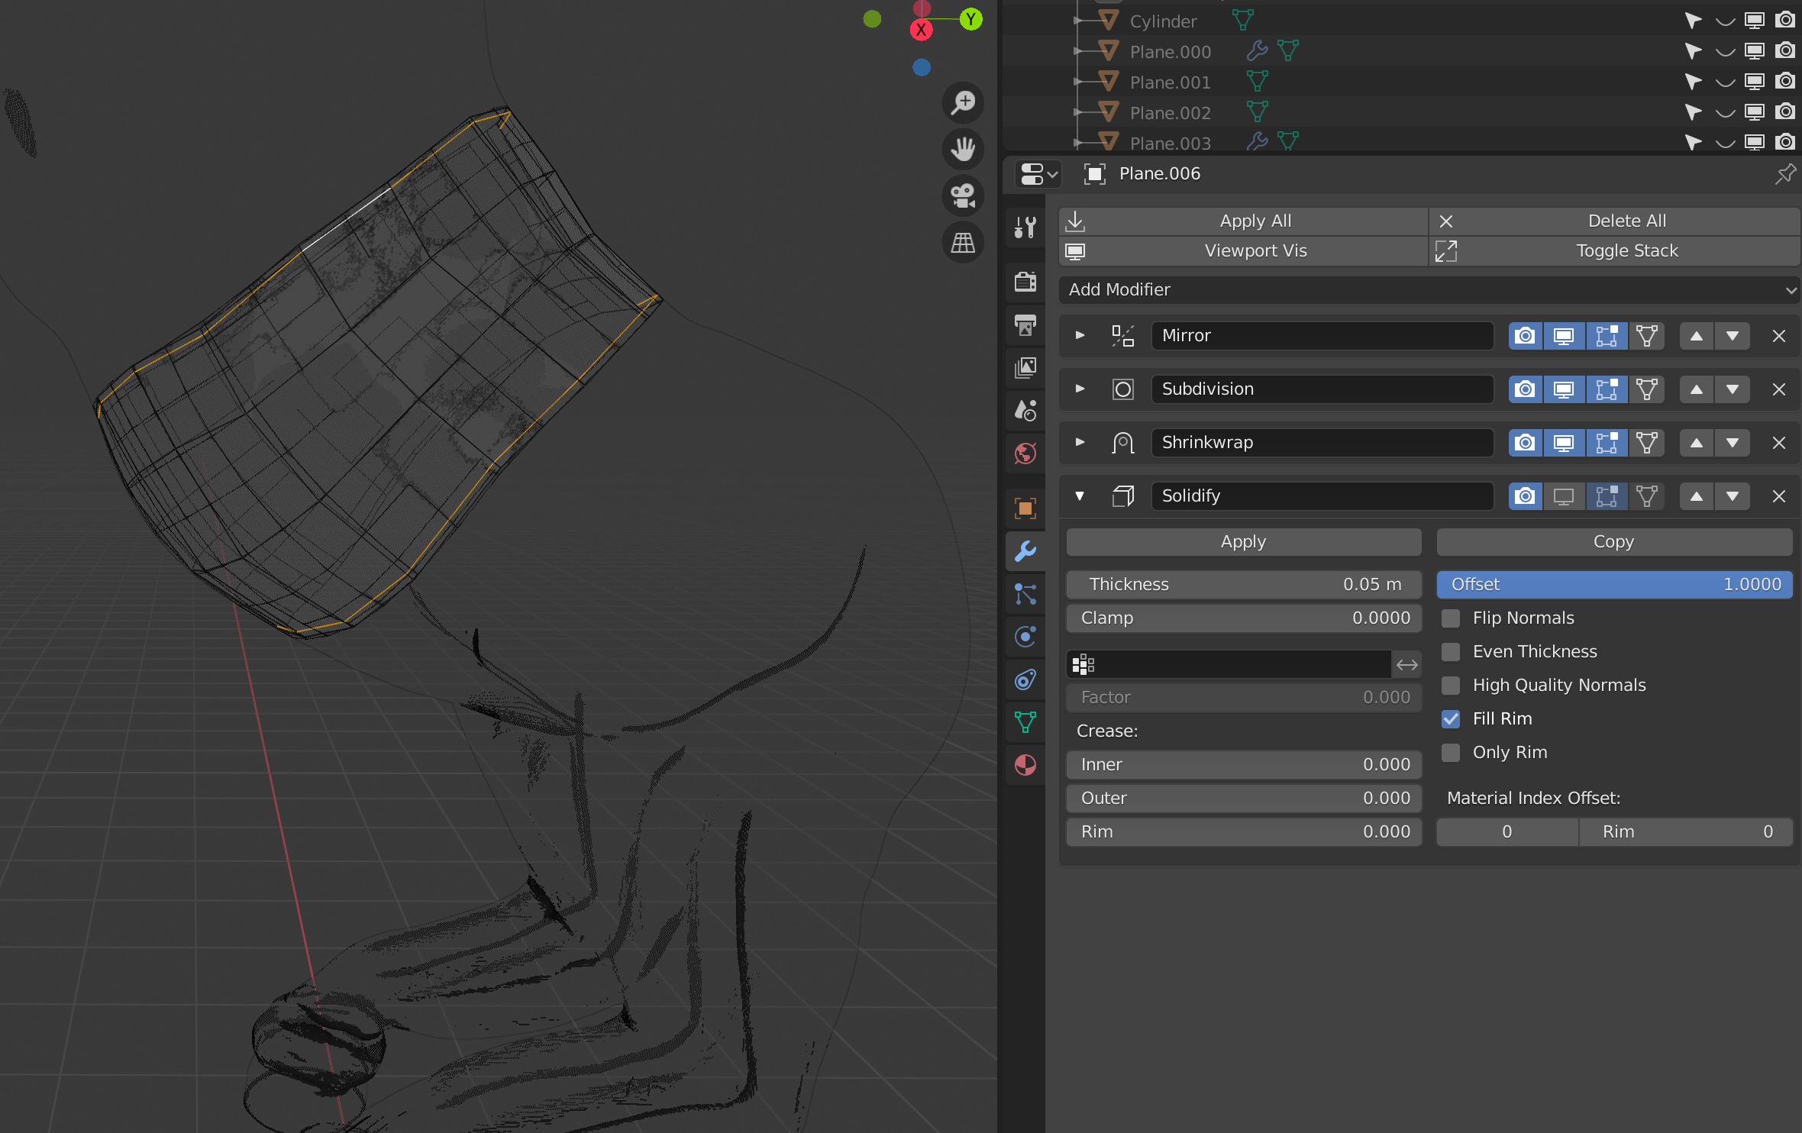The height and width of the screenshot is (1133, 1802).
Task: Expand the Mirror modifier panel
Action: (x=1080, y=336)
